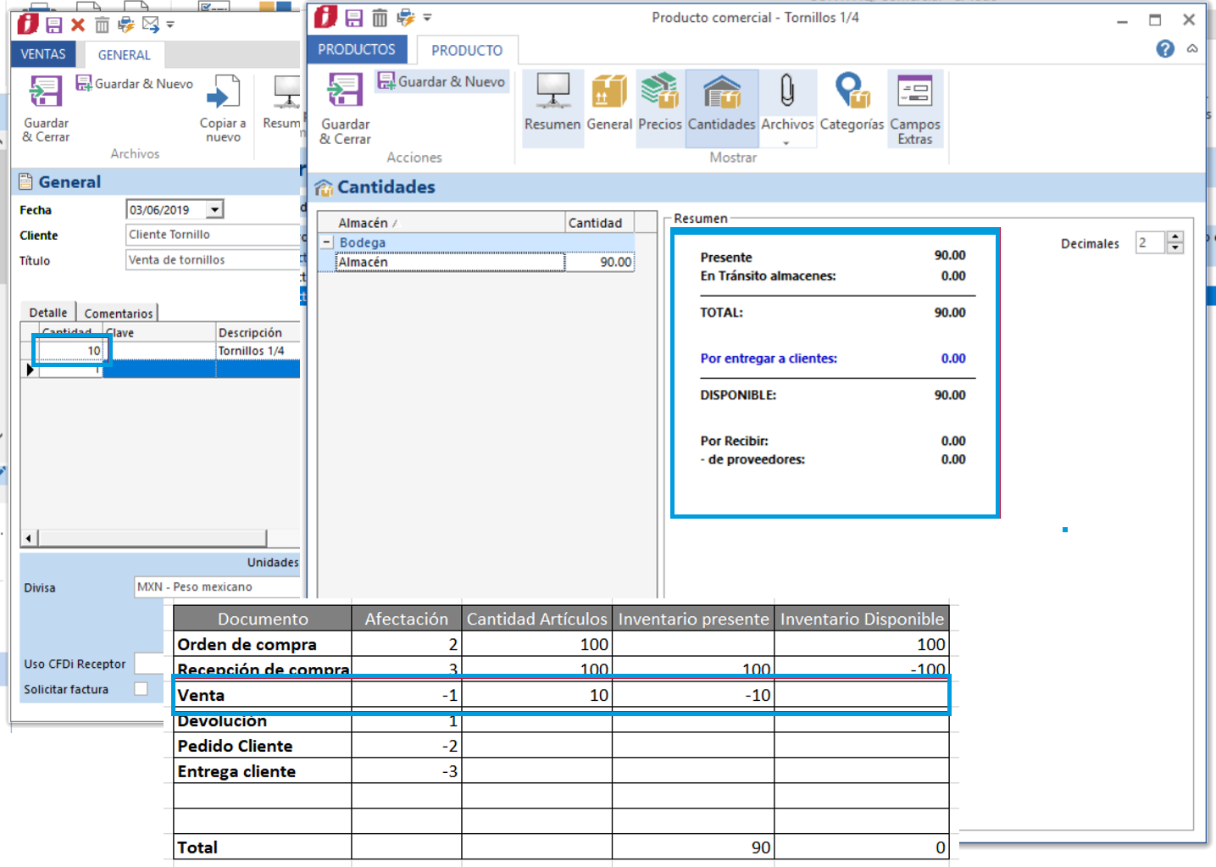
Task: Open Campos Extras section
Action: coord(914,108)
